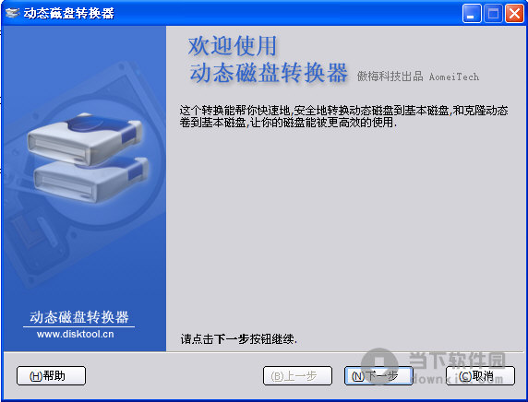Click the 当下软件园 watermark logo
The height and width of the screenshot is (402, 528).
435,367
